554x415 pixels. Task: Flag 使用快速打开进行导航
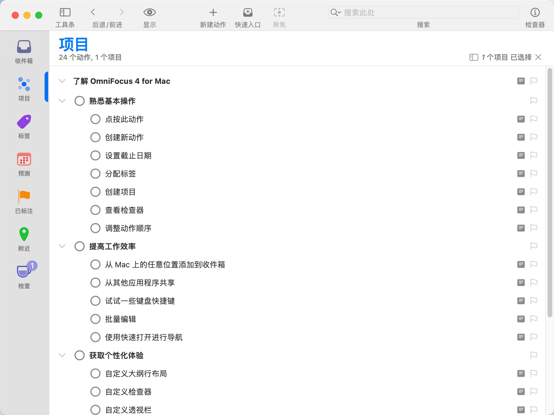534,337
